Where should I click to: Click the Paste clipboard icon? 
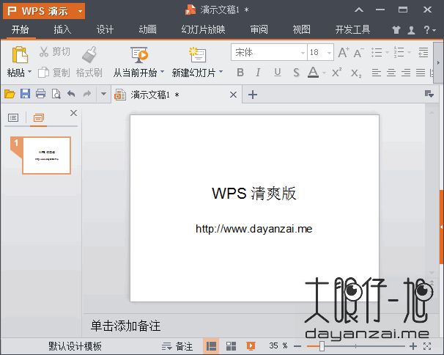[x=20, y=54]
